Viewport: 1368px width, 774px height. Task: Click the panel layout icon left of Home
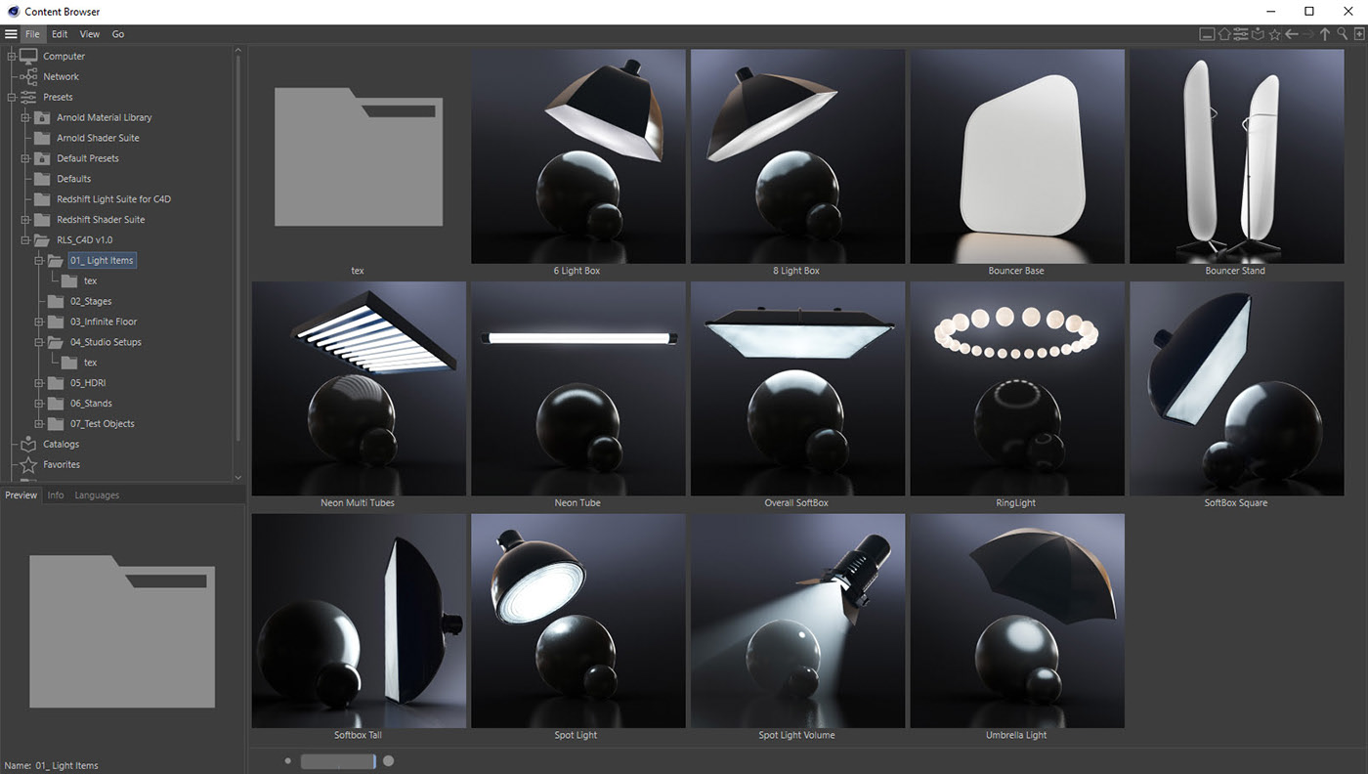coord(1207,34)
